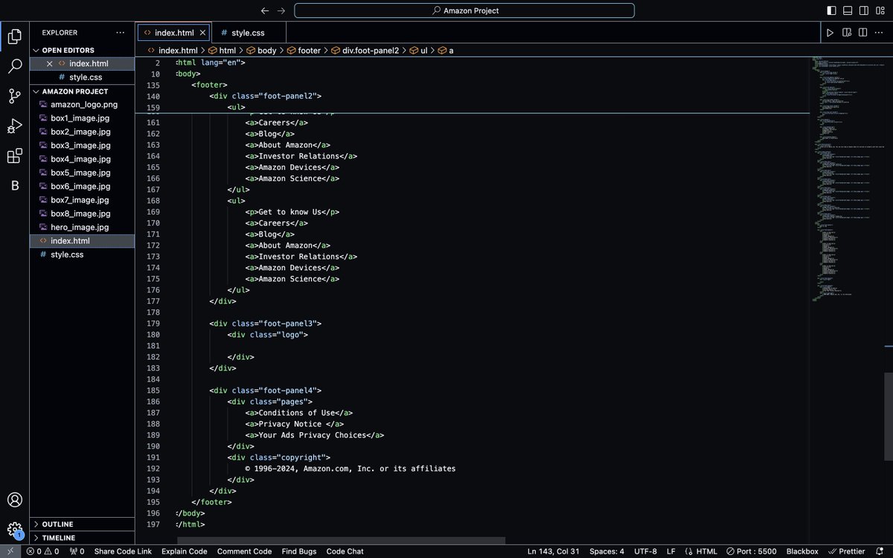The image size is (893, 558).
Task: Open the Accounts menu icon
Action: coord(14,500)
